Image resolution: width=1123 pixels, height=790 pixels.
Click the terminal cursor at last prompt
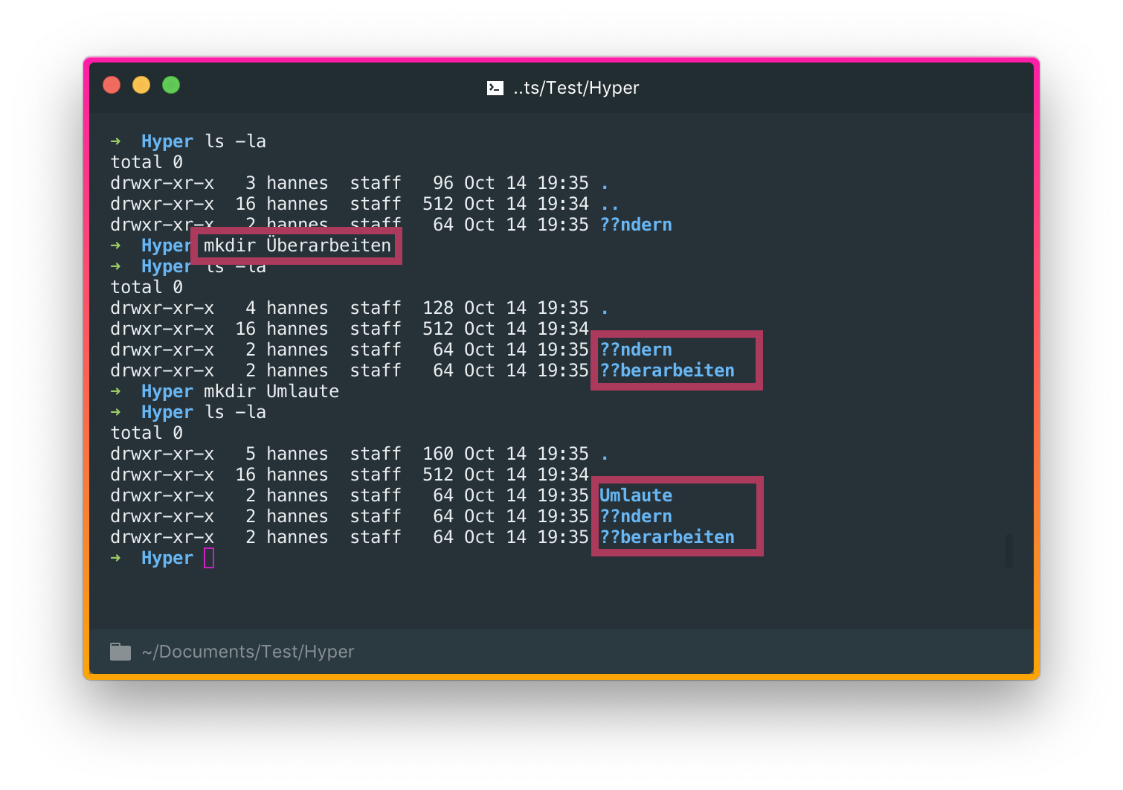[x=209, y=558]
